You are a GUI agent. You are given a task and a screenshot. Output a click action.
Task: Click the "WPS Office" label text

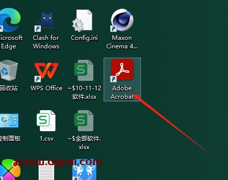point(46,88)
